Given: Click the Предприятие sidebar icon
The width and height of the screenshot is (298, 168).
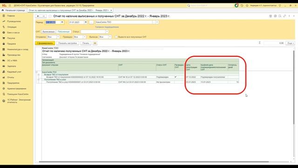Looking at the screenshot, I should (4, 83).
